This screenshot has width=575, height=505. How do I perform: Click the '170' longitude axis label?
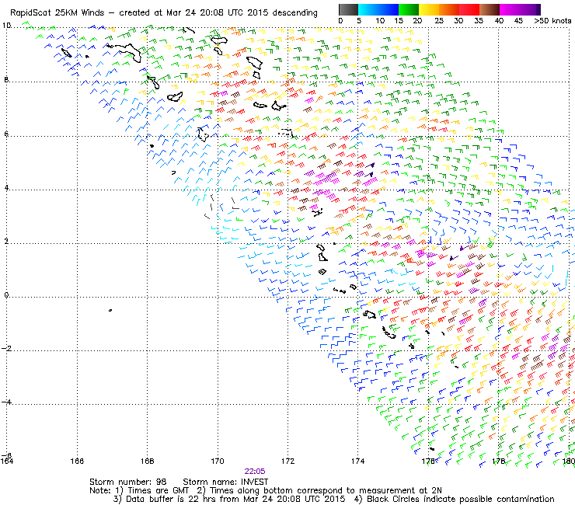coord(218,461)
